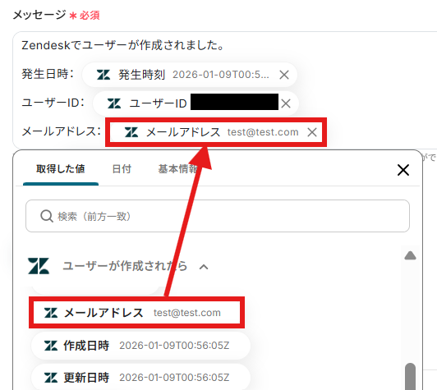Click the large Zendesk logo beside ユーザーが作成されたら

click(39, 266)
